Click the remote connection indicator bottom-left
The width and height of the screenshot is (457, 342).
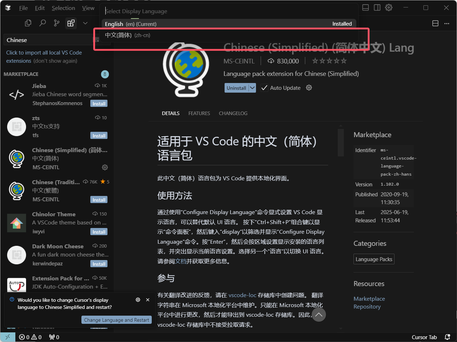[8, 337]
